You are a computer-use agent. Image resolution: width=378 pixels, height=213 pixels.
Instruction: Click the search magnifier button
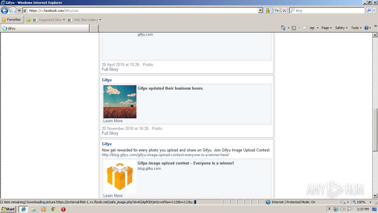(x=369, y=11)
